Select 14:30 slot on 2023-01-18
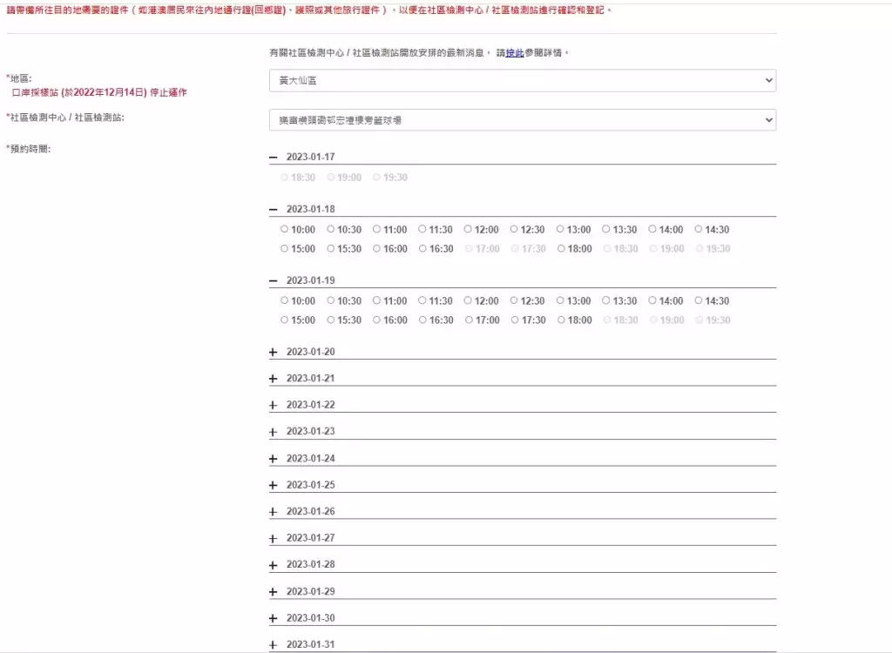This screenshot has height=653, width=892. tap(699, 230)
